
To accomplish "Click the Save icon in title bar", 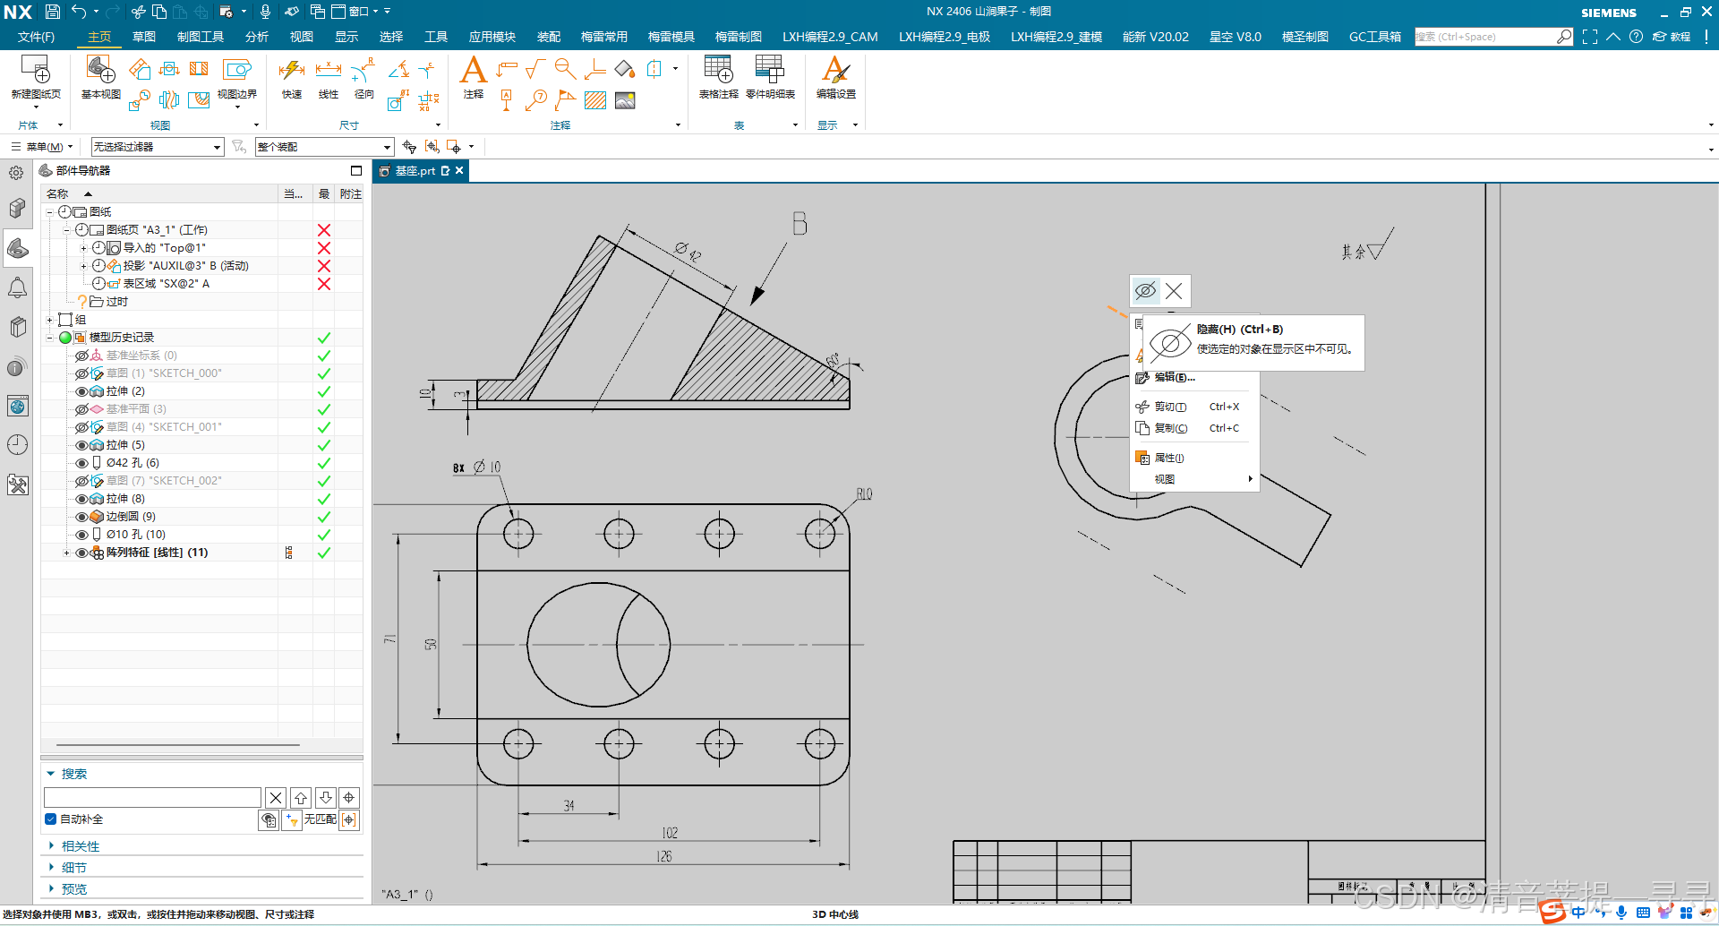I will click(x=53, y=12).
